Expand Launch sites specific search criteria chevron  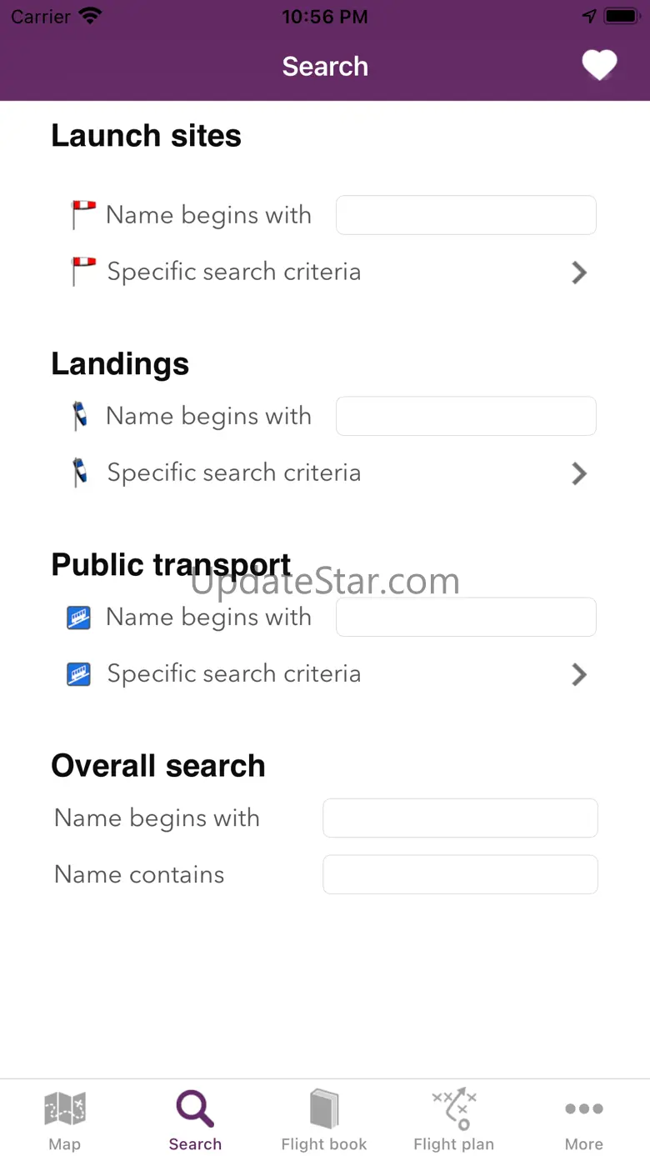tap(579, 273)
